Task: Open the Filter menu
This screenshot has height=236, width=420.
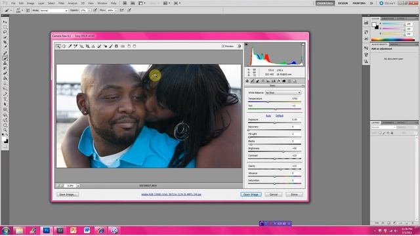Action: click(x=61, y=3)
